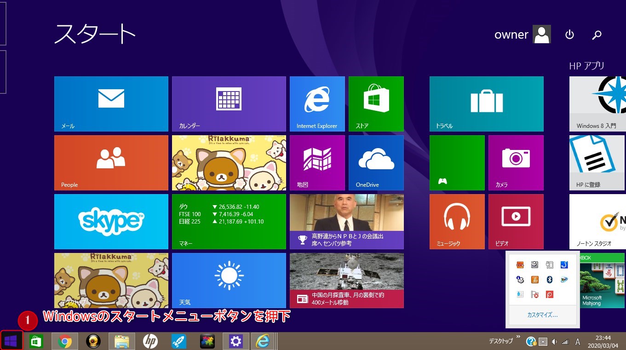Open the HP app on the taskbar
The height and width of the screenshot is (350, 626).
point(150,341)
